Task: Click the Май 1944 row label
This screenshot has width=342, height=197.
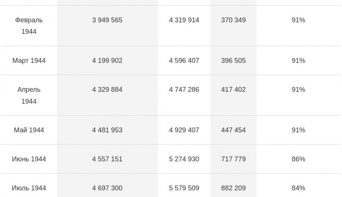Action: 29,130
